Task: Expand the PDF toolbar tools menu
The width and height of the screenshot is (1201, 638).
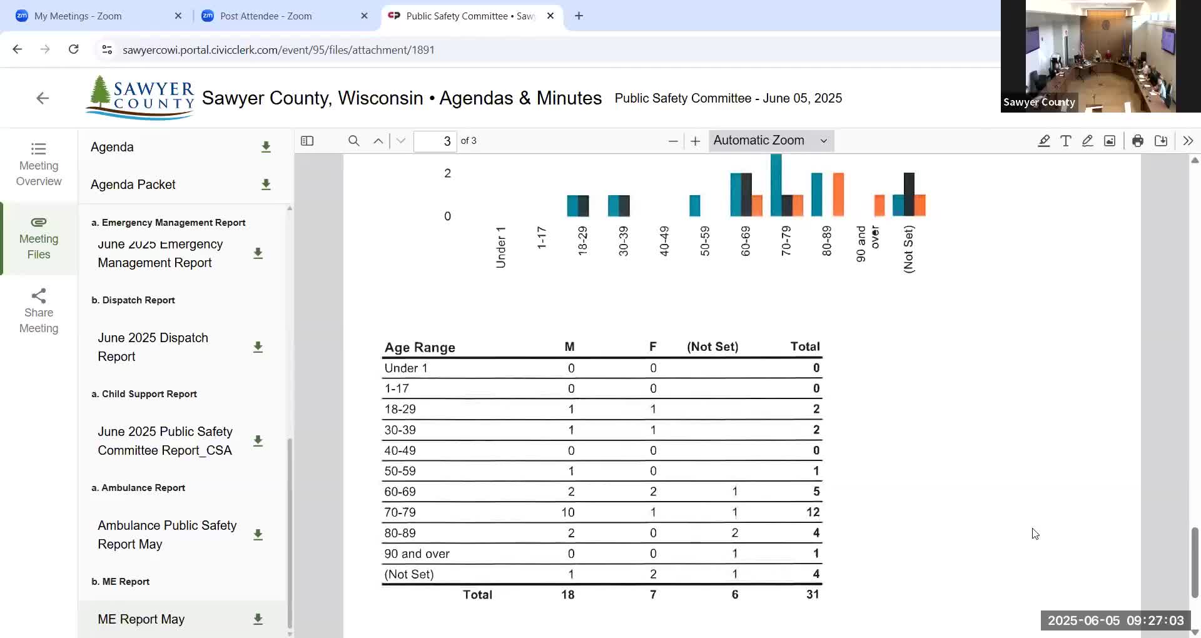Action: click(1187, 141)
